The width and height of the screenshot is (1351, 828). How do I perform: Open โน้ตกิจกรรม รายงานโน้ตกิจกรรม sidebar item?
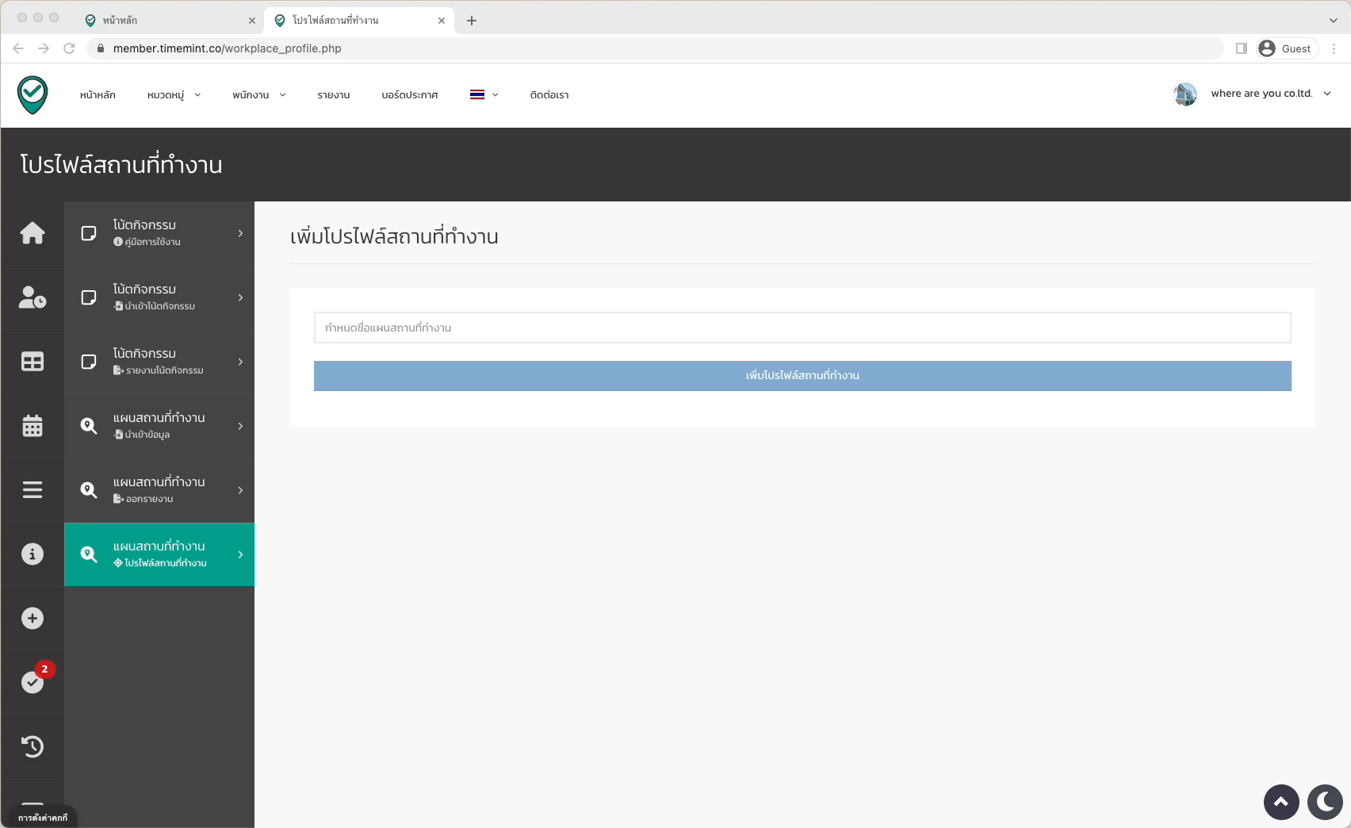159,362
